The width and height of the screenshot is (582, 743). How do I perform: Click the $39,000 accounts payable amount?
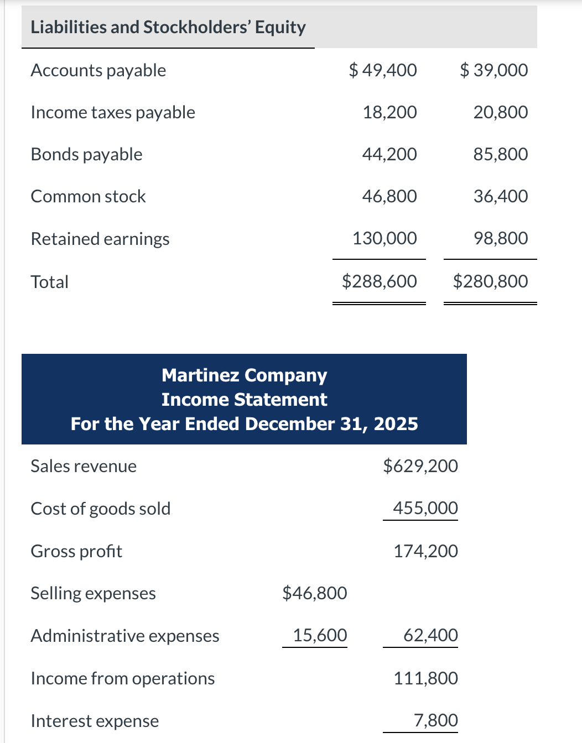click(x=493, y=70)
